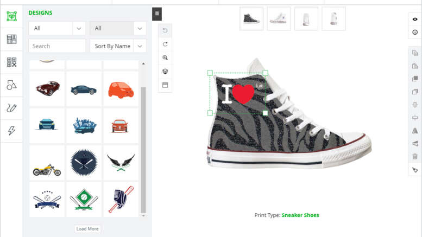Click the designs Search field

(x=57, y=46)
